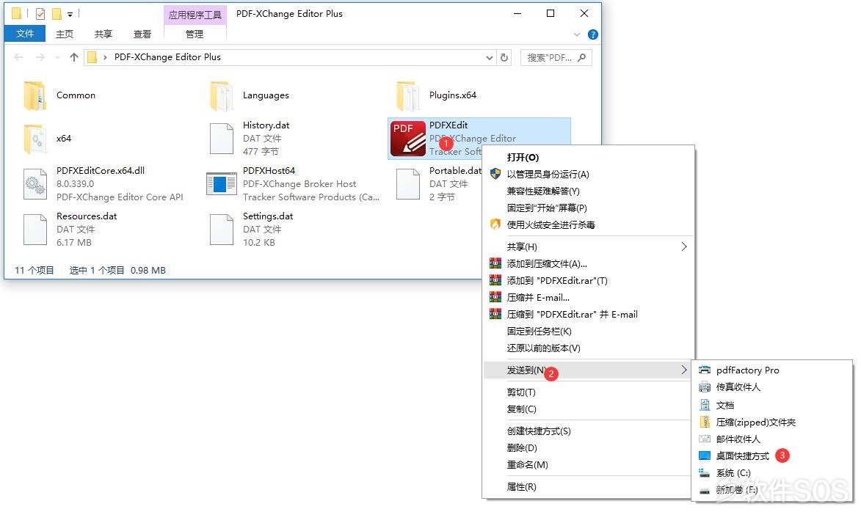This screenshot has width=861, height=512.
Task: Open the Common folder icon
Action: (35, 95)
